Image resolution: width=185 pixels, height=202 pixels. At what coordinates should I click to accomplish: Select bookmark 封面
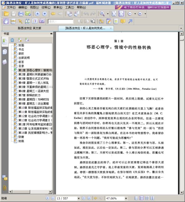tap(21, 45)
